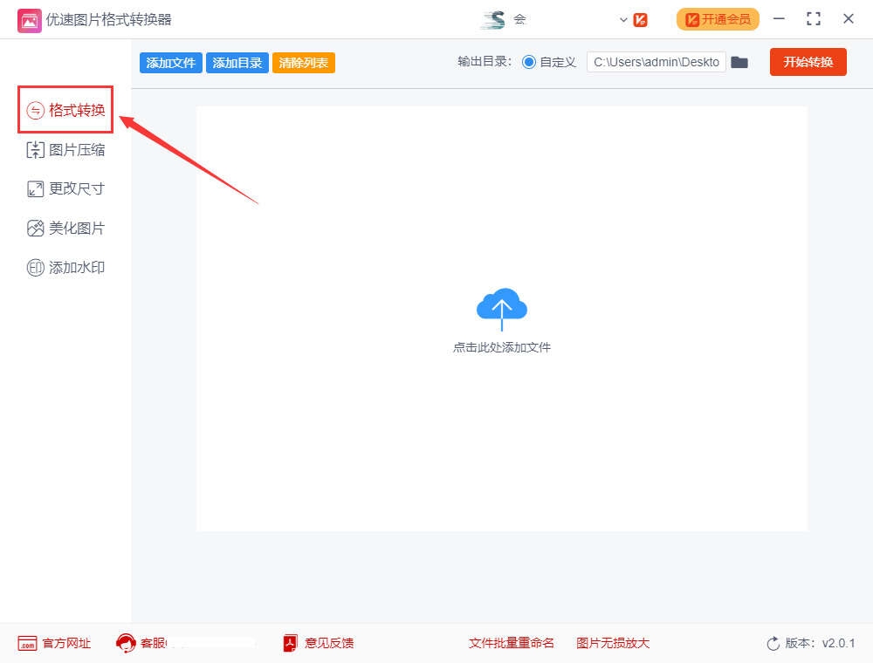Click the 意见反馈 document icon

point(290,643)
